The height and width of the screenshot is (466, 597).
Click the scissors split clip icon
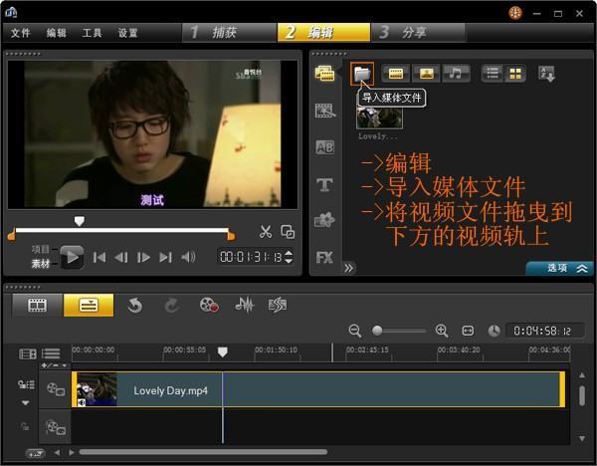pos(266,232)
